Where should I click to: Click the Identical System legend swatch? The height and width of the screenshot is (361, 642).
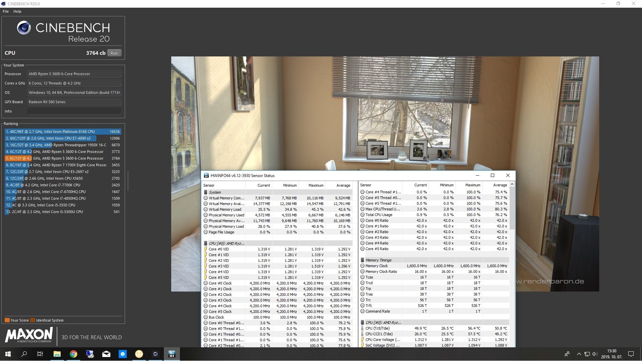(32, 320)
